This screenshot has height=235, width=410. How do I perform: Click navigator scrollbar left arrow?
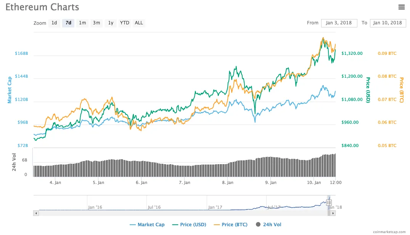point(36,213)
